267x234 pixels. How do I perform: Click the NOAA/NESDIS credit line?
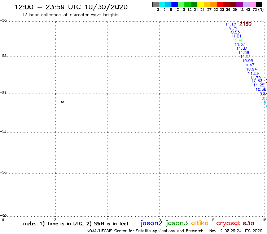pyautogui.click(x=145, y=231)
